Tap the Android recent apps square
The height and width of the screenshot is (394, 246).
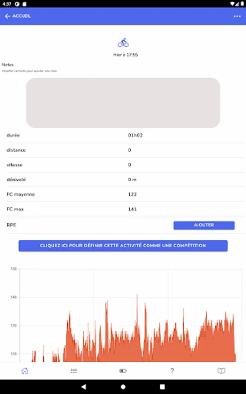click(x=162, y=387)
